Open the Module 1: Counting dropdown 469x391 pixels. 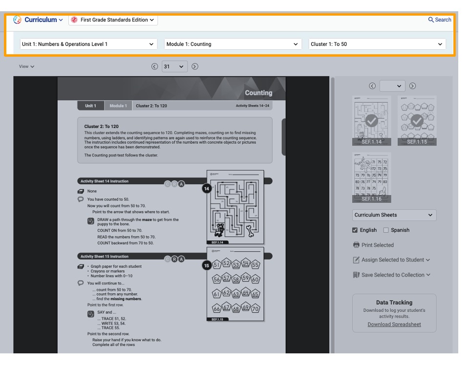[233, 44]
